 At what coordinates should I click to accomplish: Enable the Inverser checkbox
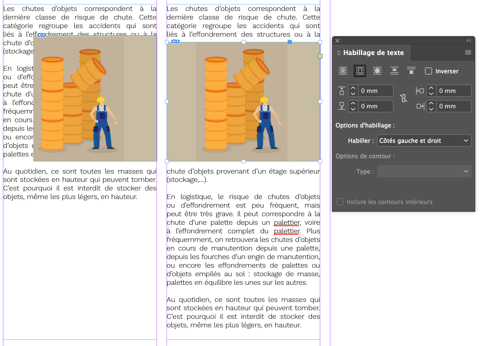[x=428, y=71]
